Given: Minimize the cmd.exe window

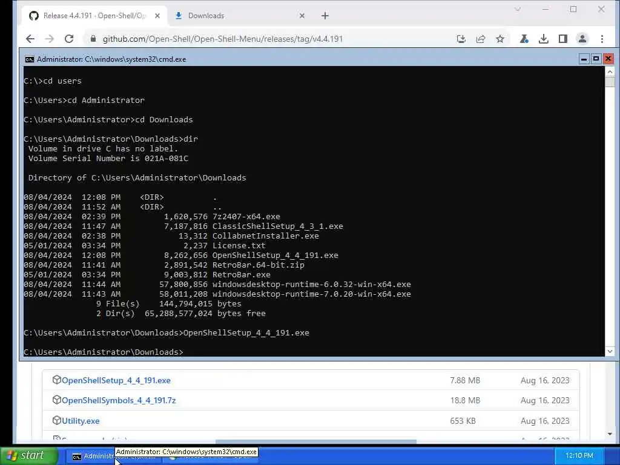Looking at the screenshot, I should (584, 59).
